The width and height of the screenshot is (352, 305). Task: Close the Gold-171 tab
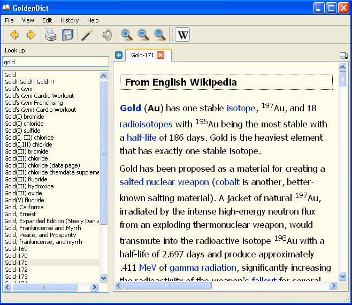click(x=160, y=55)
